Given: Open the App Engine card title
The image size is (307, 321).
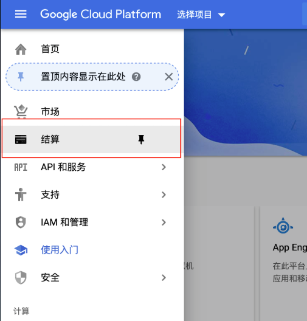Looking at the screenshot, I should pos(290,247).
